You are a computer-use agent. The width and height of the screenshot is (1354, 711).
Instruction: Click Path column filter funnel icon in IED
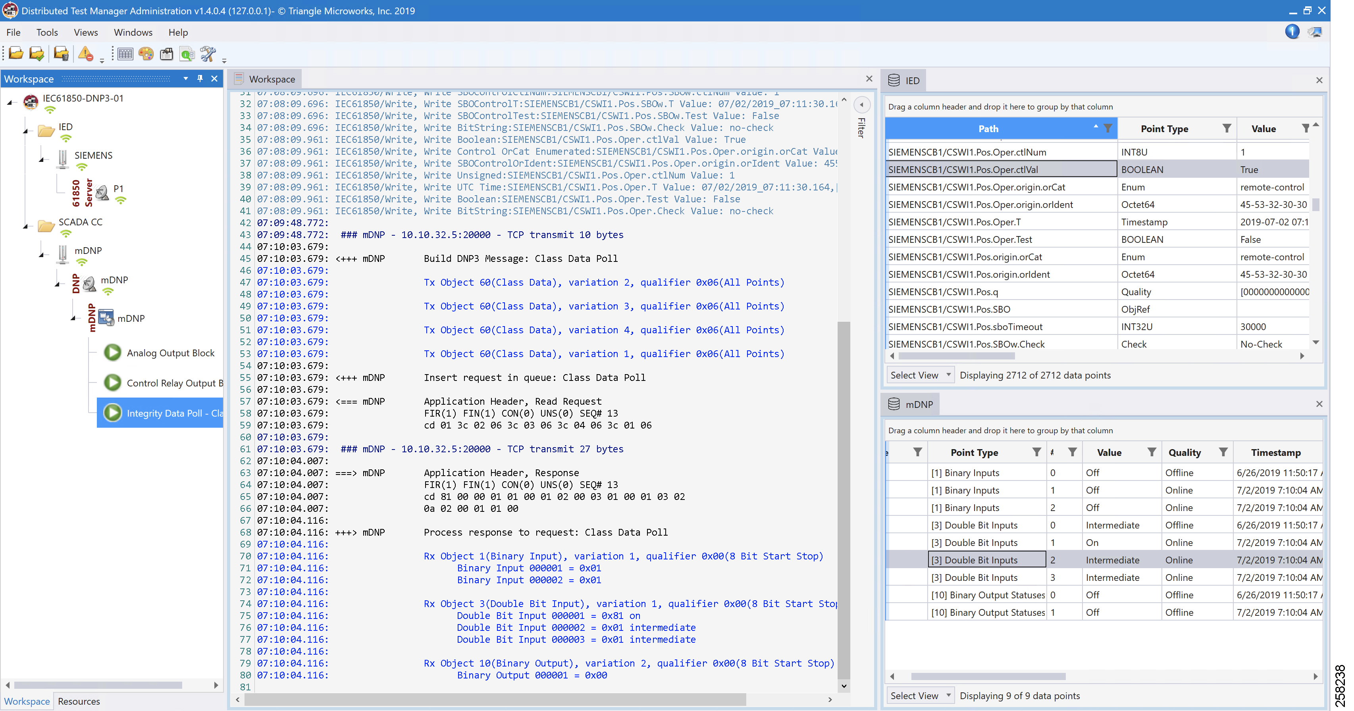[x=1108, y=128]
